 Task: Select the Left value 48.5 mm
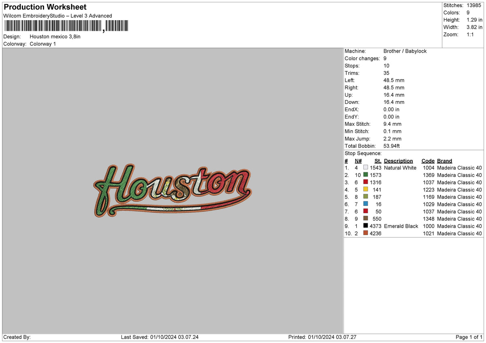click(x=394, y=80)
